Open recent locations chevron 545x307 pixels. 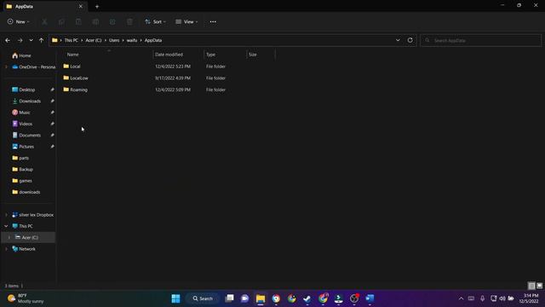(31, 40)
